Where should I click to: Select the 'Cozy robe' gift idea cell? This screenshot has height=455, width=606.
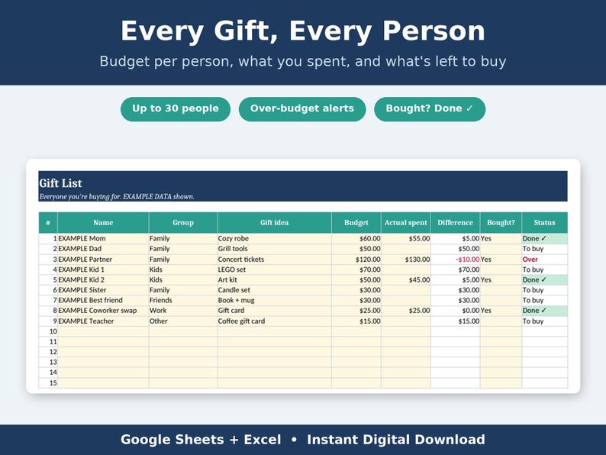[x=275, y=238]
